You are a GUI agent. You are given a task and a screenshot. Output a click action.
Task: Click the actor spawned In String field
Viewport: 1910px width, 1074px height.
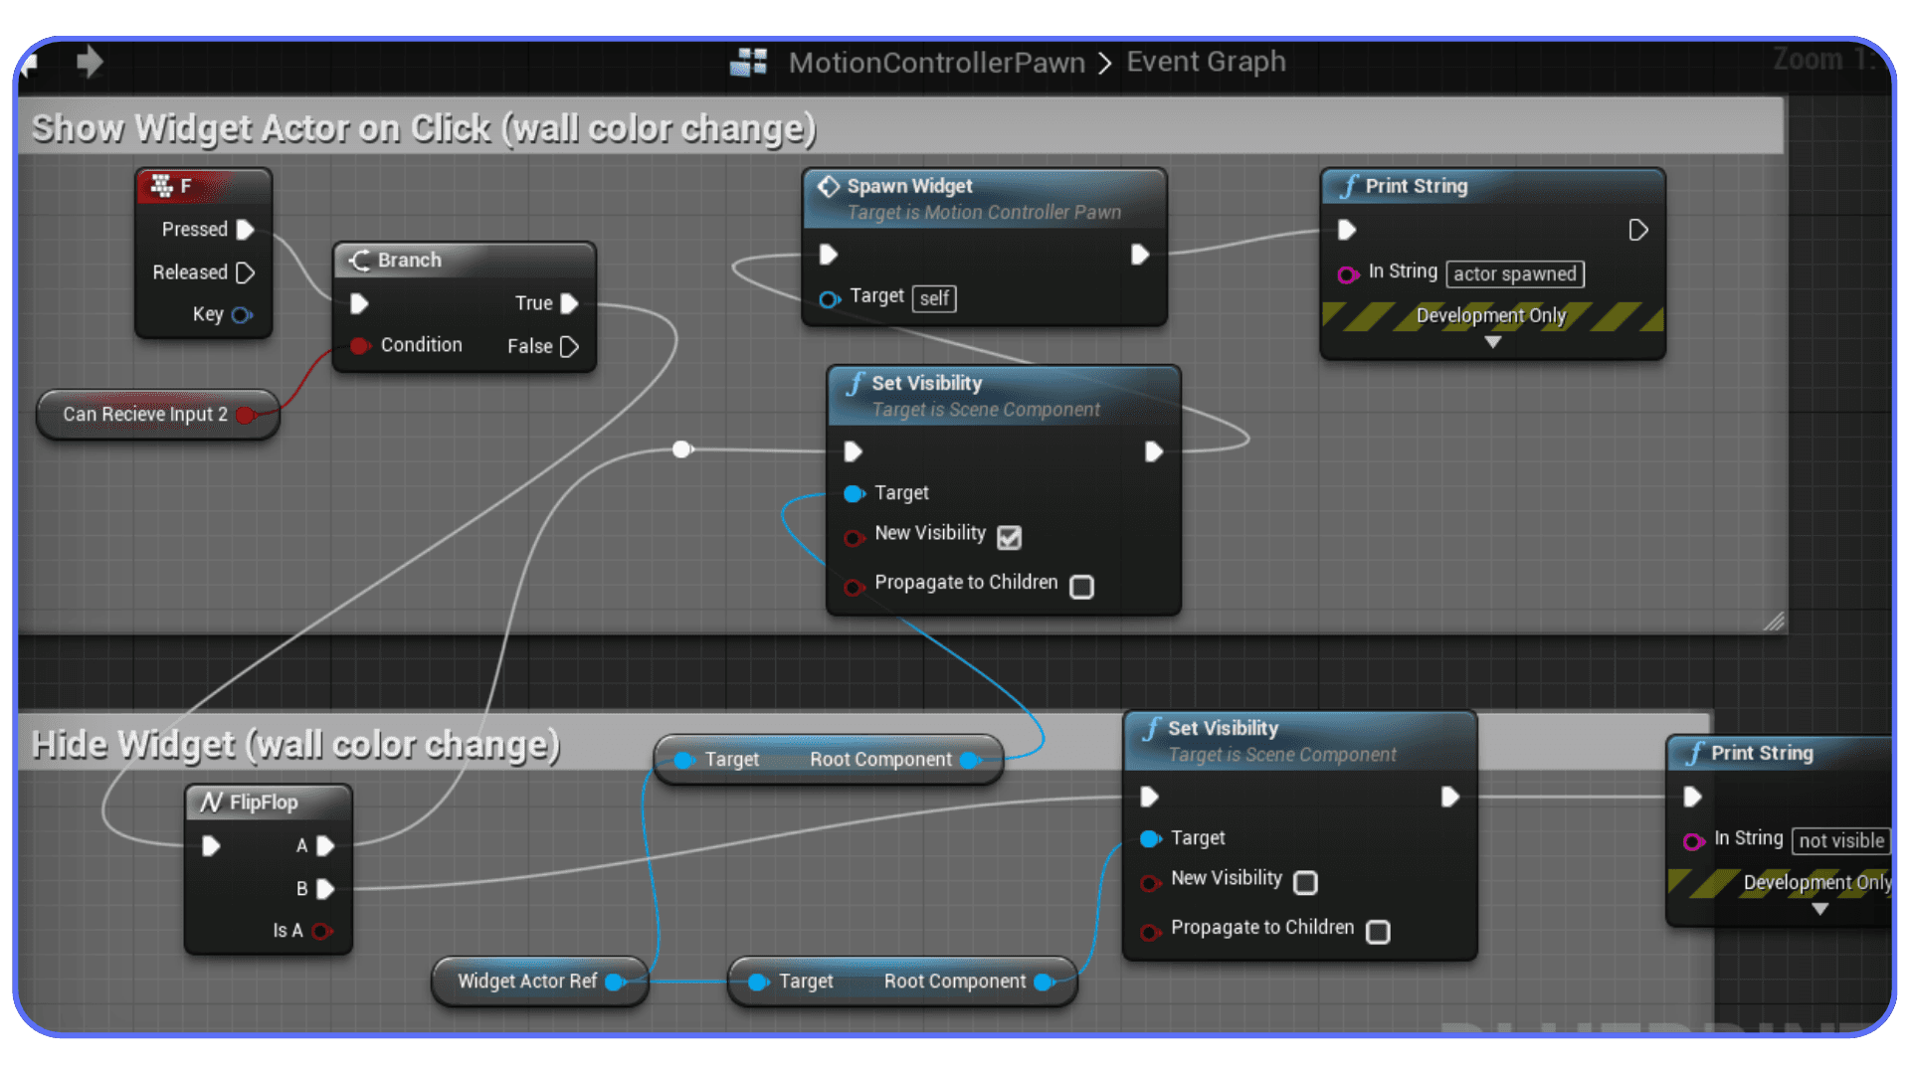coord(1514,273)
